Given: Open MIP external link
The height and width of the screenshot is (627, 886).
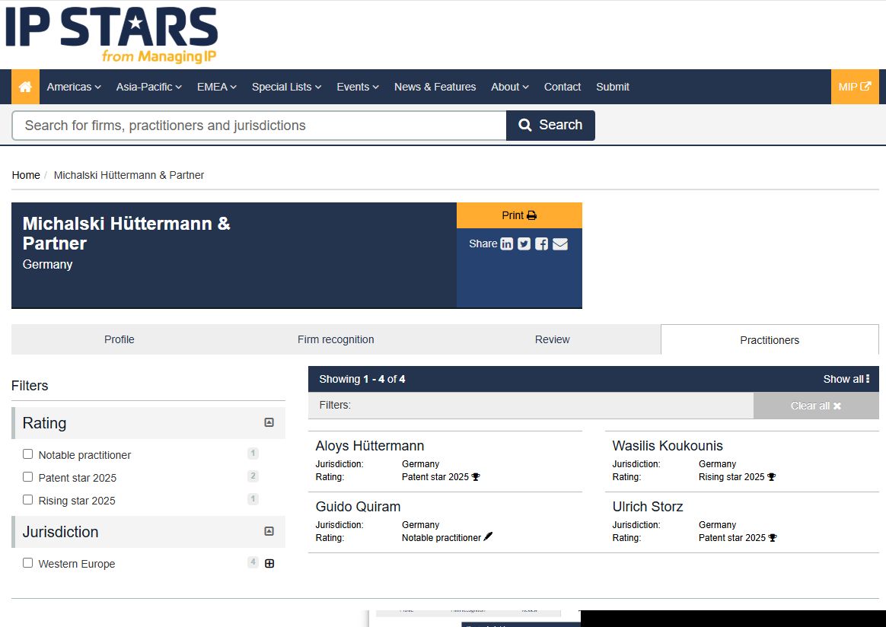Looking at the screenshot, I should [854, 87].
